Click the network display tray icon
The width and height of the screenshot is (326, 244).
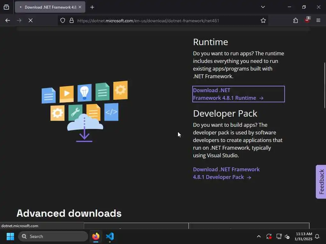(x=279, y=236)
